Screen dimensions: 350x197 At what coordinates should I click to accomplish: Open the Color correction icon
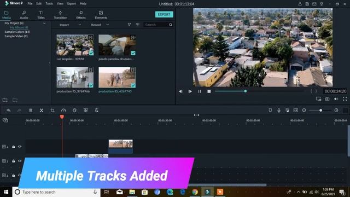tap(74, 111)
